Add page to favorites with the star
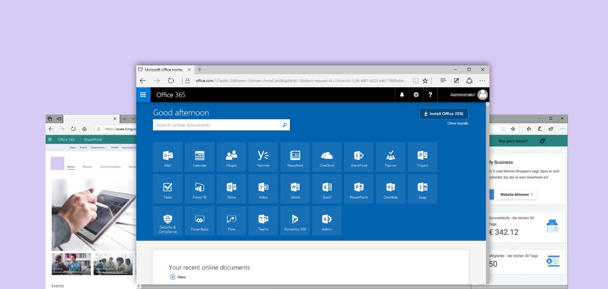 tap(425, 81)
